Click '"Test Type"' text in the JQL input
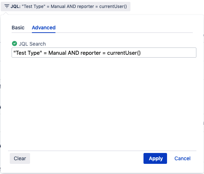The height and width of the screenshot is (174, 204). click(28, 53)
